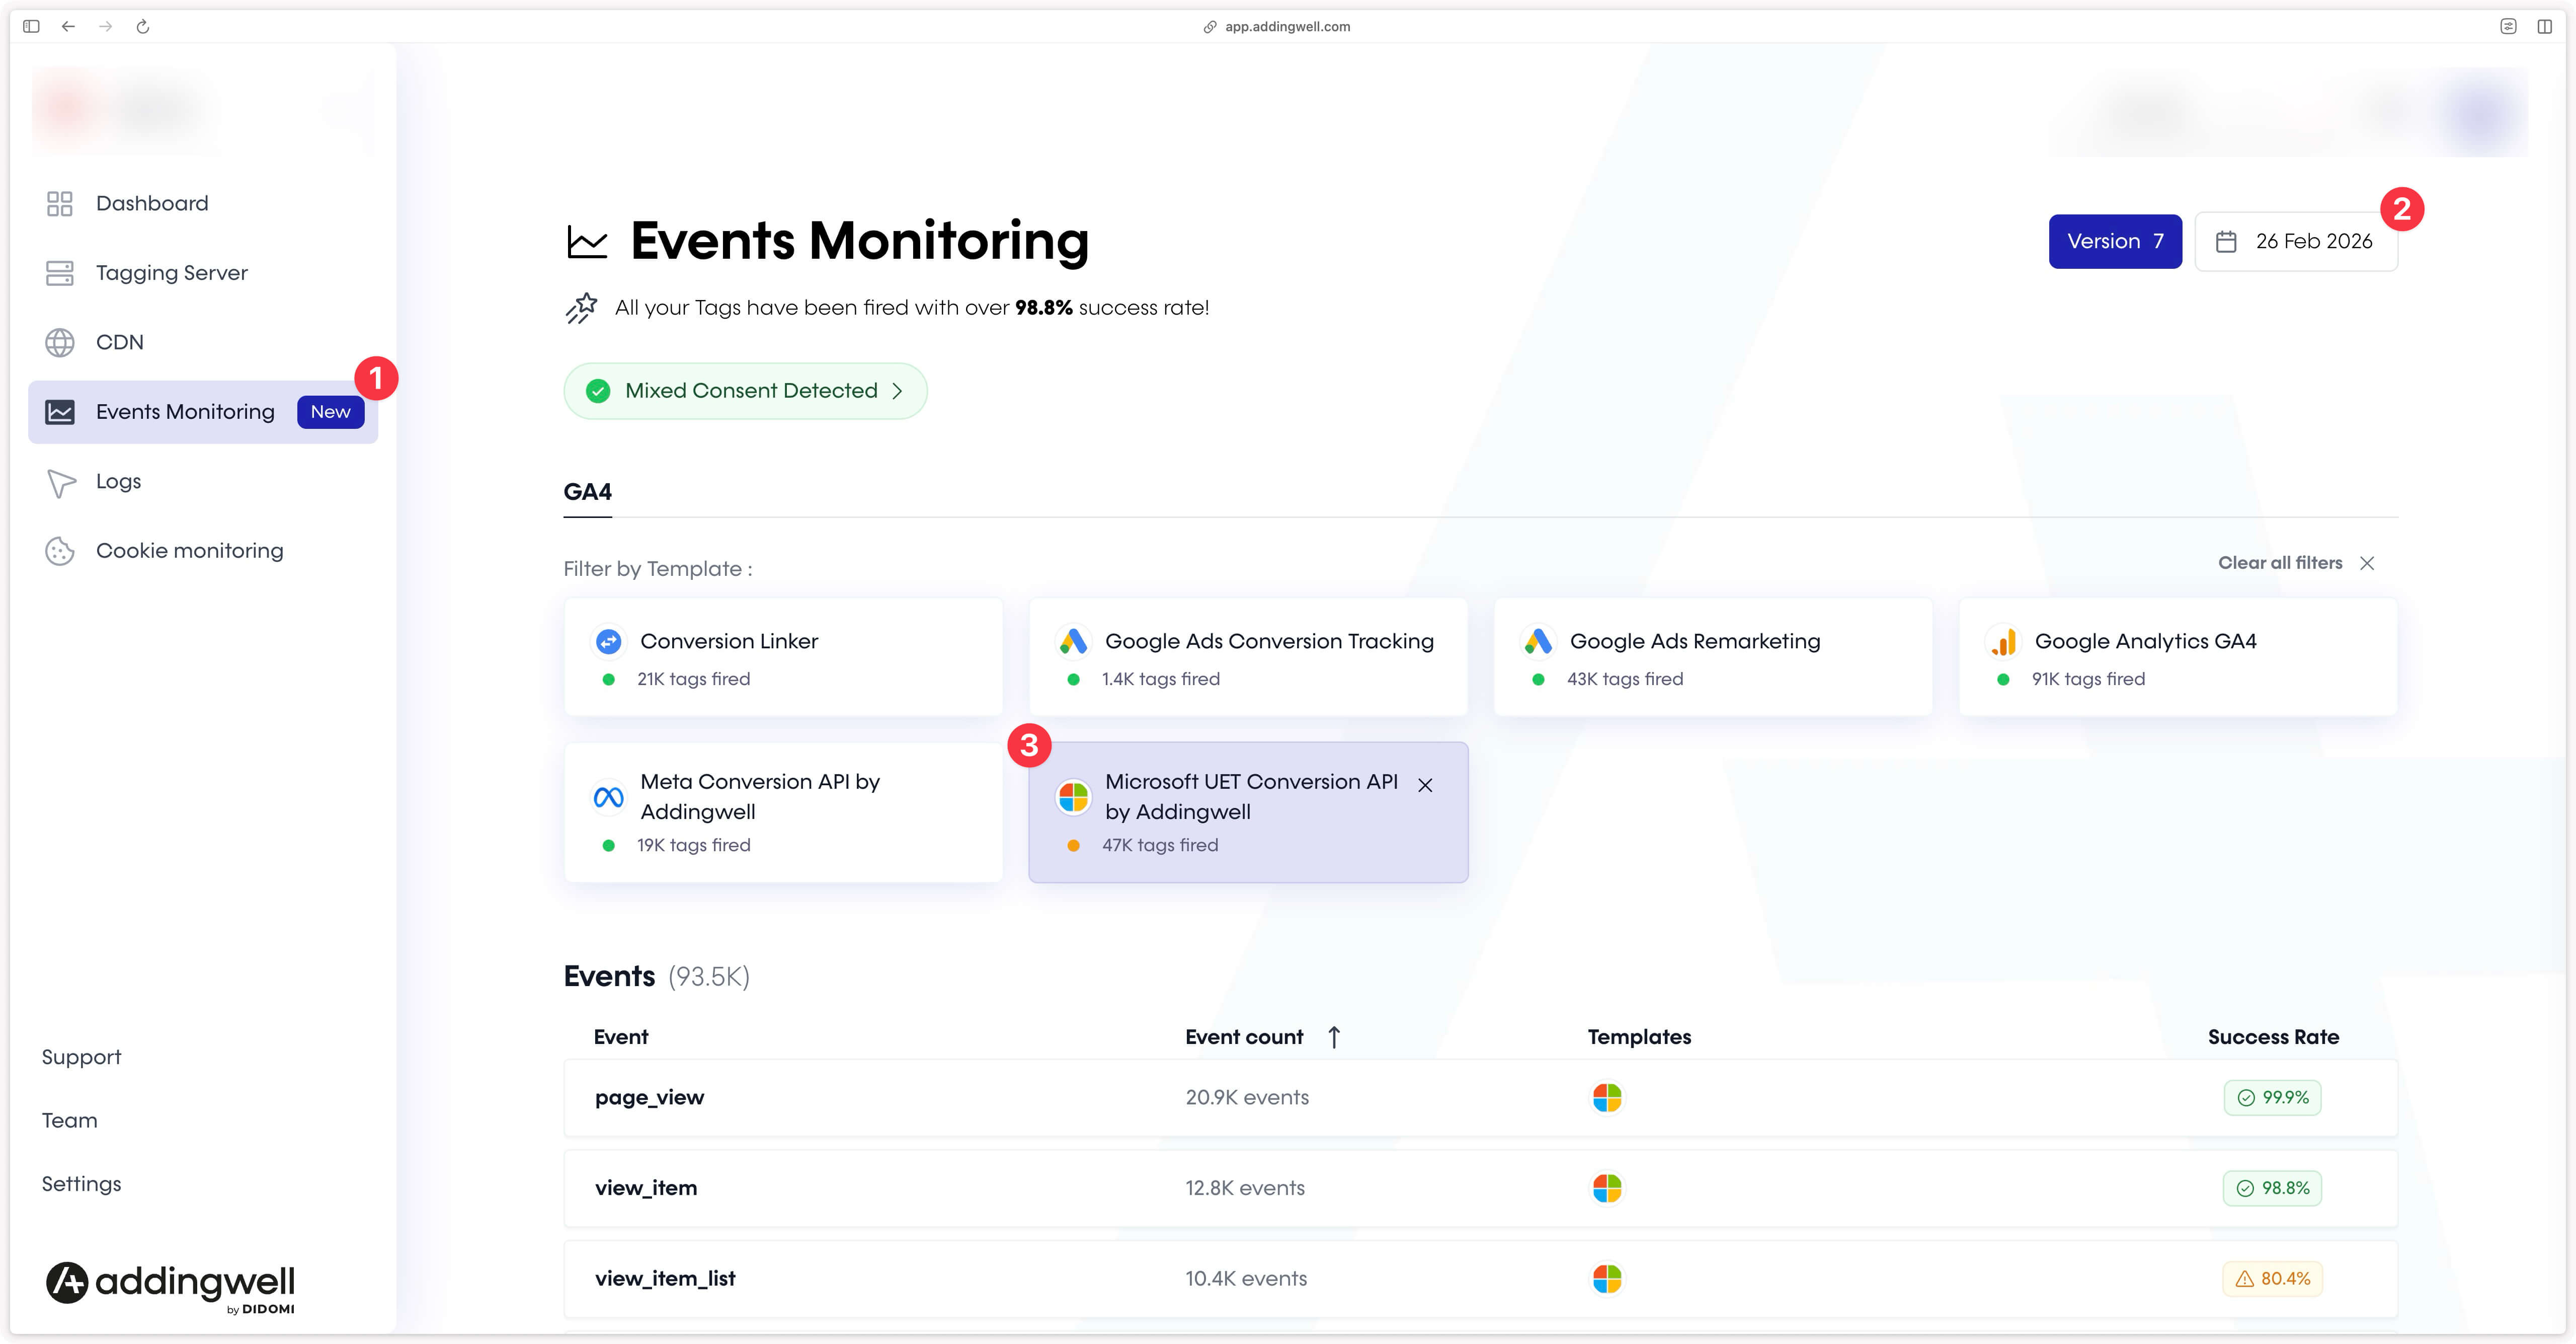The height and width of the screenshot is (1344, 2576).
Task: Click the Google Analytics GA4 logo
Action: point(2004,641)
